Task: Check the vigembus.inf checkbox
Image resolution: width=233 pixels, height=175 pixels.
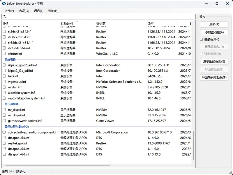Action: [x=4, y=82]
